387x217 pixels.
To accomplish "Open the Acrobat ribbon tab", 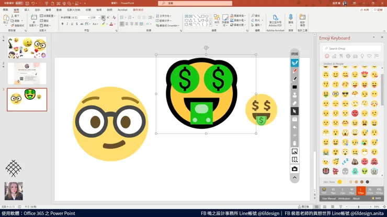I will (122, 10).
